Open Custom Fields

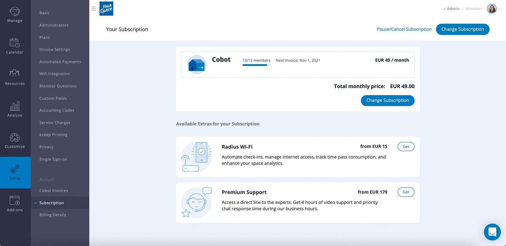53,99
